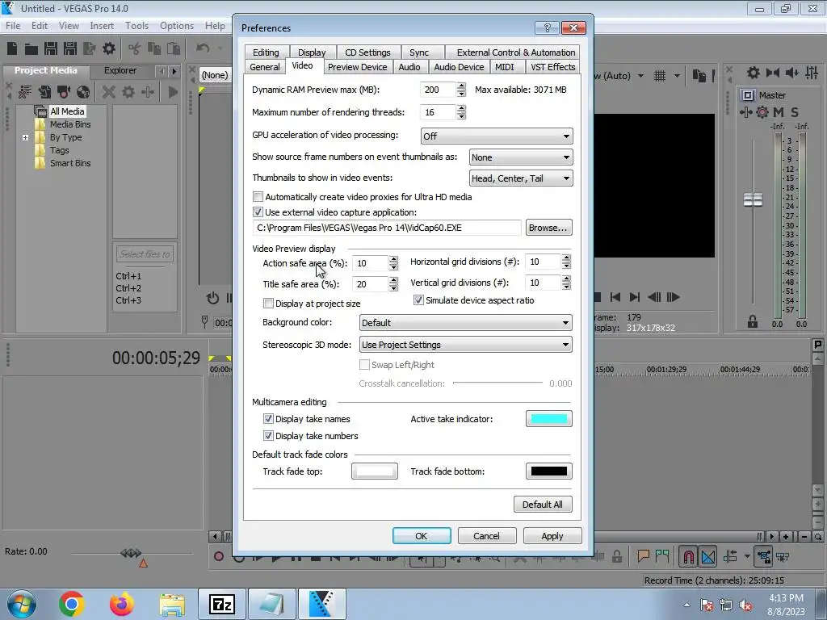827x620 pixels.
Task: Open Mixing Console icon in Master Bus
Action: coord(812,73)
